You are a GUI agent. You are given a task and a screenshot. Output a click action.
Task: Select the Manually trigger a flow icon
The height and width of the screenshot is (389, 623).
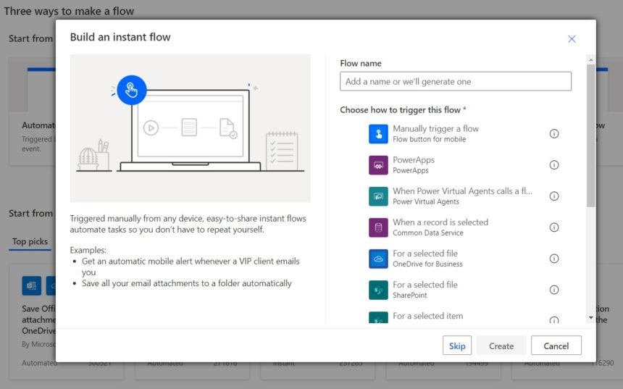(378, 134)
